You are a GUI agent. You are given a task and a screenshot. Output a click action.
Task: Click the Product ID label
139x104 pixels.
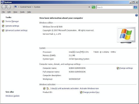48,92
